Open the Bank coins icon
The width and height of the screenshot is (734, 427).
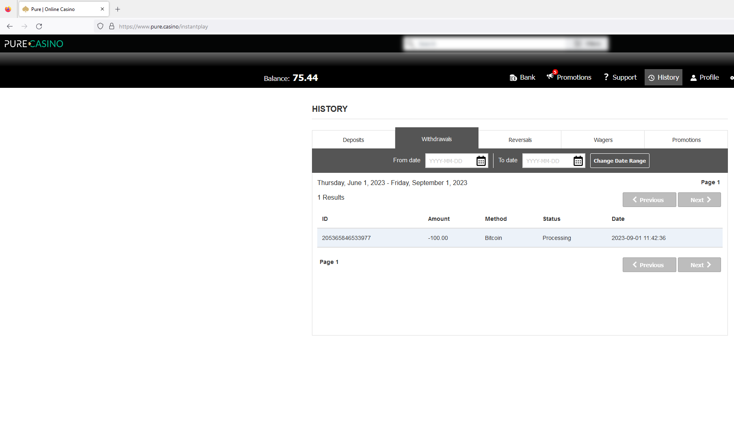[513, 77]
